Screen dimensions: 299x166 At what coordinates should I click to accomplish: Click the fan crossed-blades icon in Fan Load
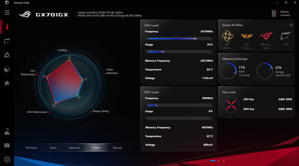(x=231, y=104)
